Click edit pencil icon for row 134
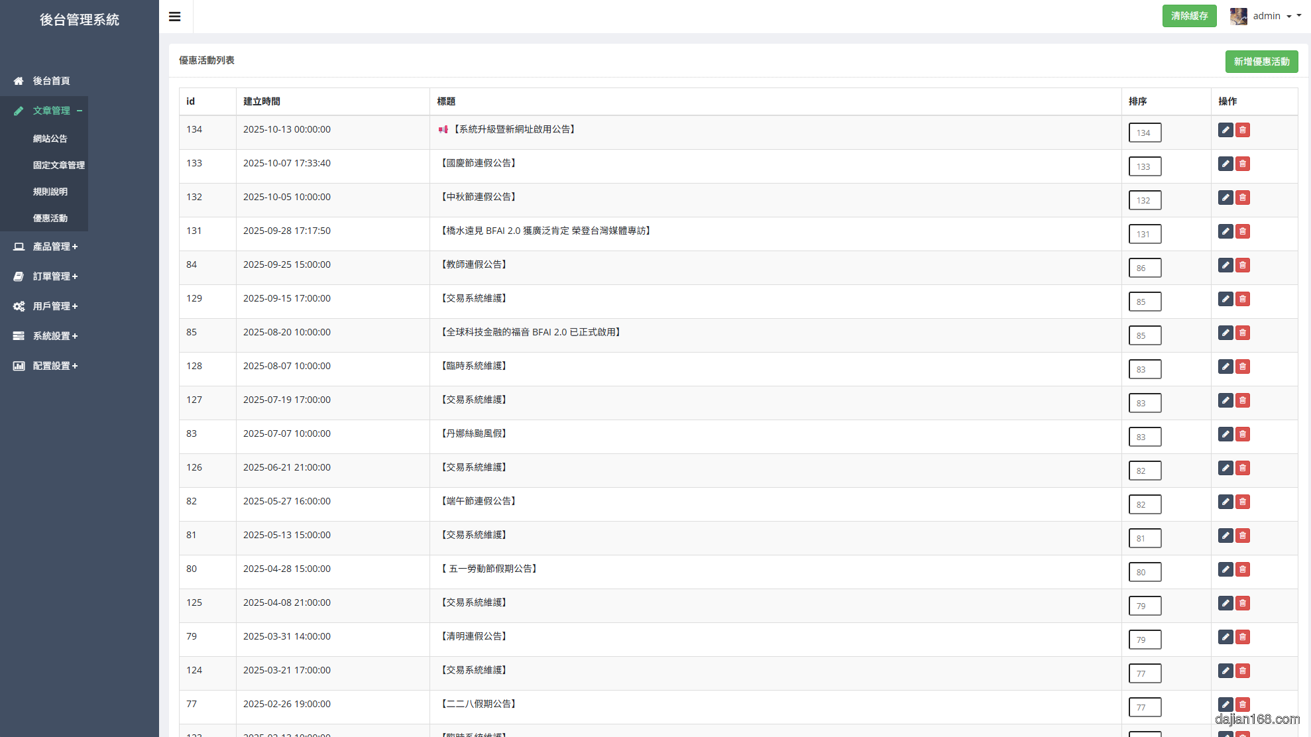1311x737 pixels. tap(1225, 130)
